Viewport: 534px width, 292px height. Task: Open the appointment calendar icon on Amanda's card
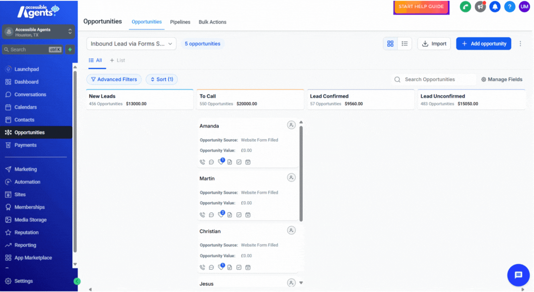pyautogui.click(x=248, y=162)
